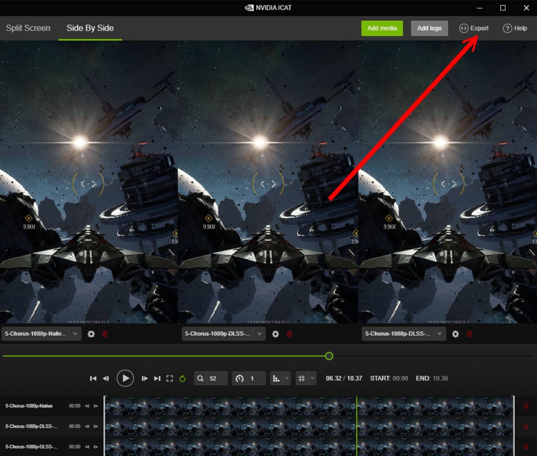This screenshot has width=537, height=456.
Task: Open the Export option
Action: point(474,28)
